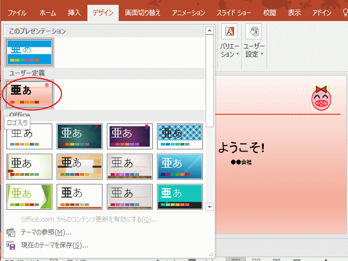Image resolution: width=348 pixels, height=261 pixels.
Task: Apply the green chevron theme thumbnail
Action: pyautogui.click(x=29, y=196)
